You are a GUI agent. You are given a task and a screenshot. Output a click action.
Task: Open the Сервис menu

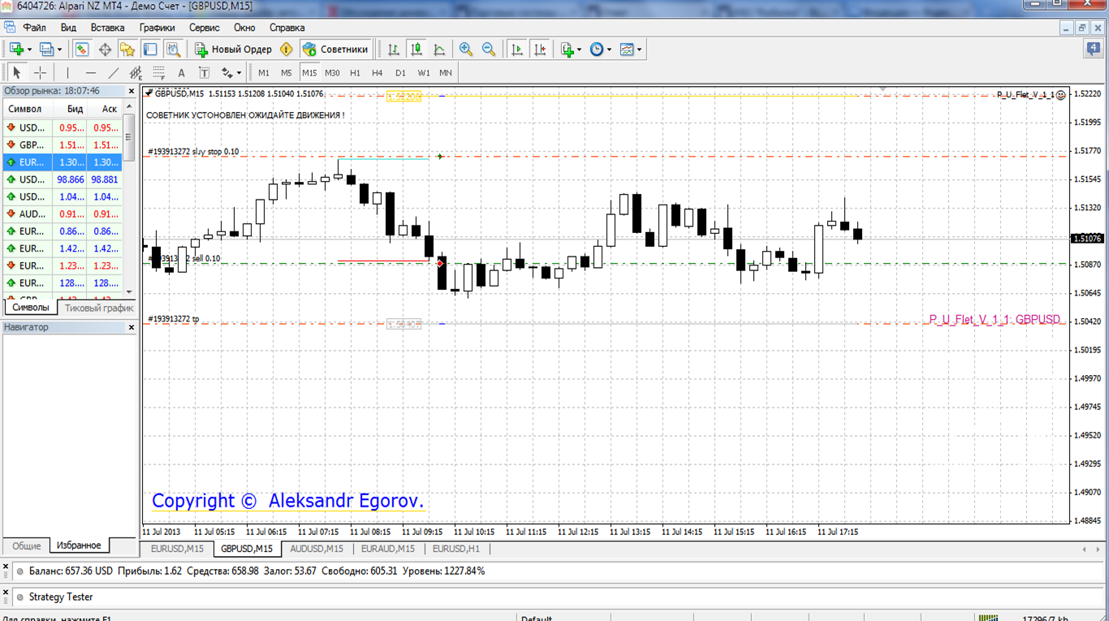point(205,28)
